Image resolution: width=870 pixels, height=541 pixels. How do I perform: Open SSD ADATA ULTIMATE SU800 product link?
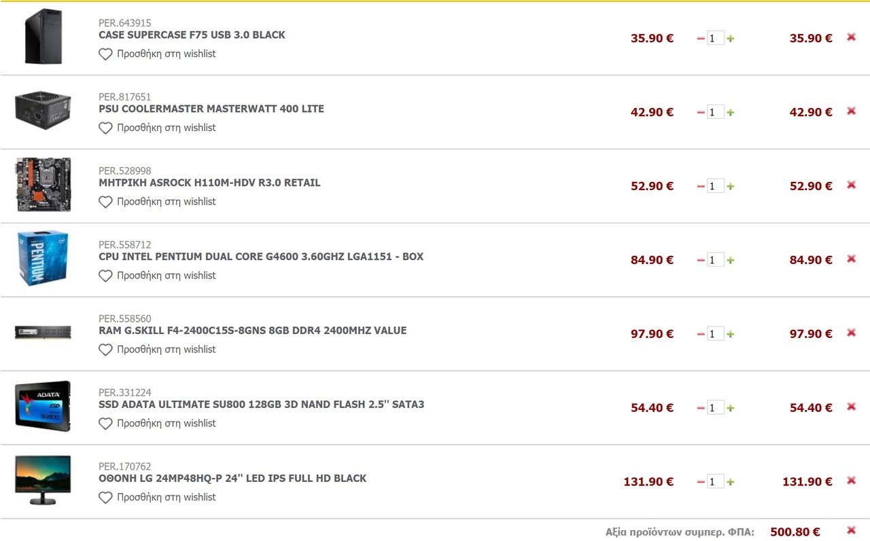point(262,405)
